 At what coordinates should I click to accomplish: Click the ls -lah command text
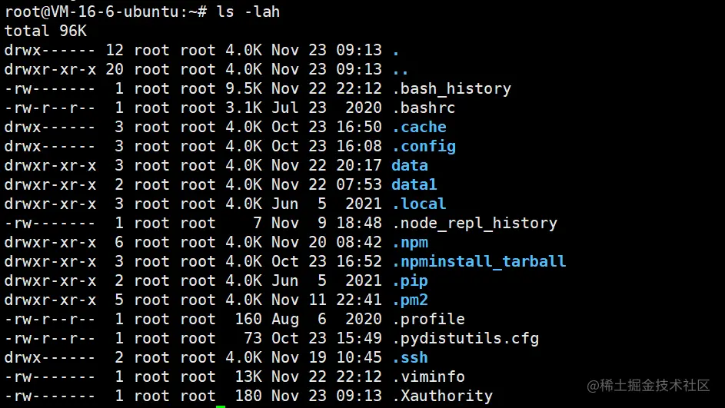[x=248, y=12]
